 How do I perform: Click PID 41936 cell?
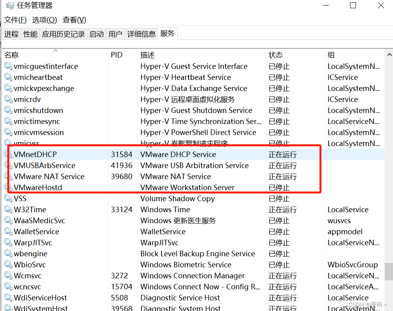pos(121,165)
